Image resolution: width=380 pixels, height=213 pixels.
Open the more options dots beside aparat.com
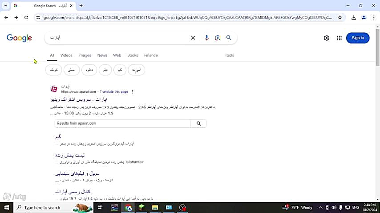point(133,92)
